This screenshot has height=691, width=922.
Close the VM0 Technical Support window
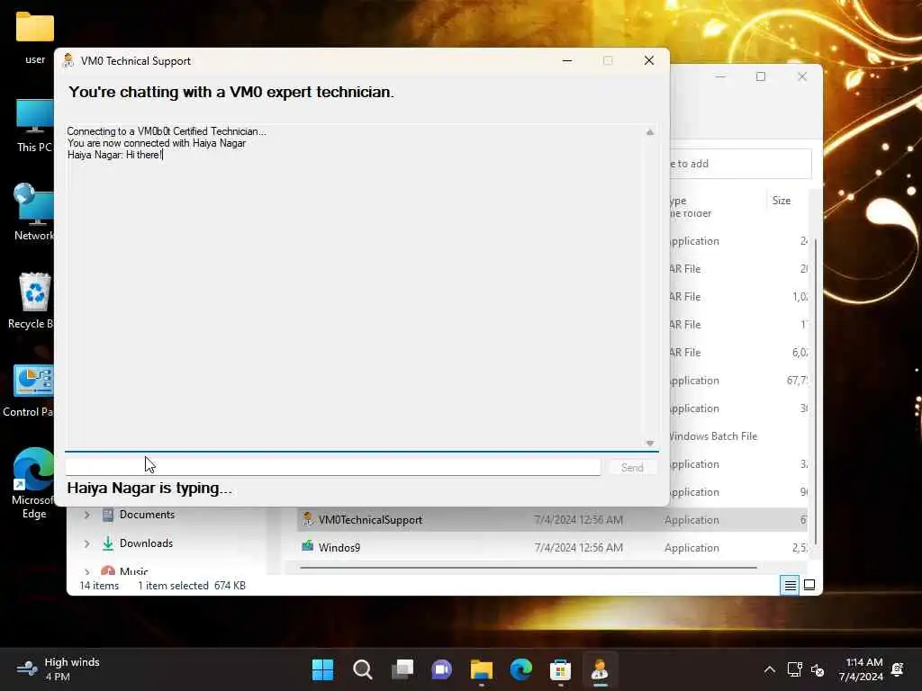tap(648, 60)
